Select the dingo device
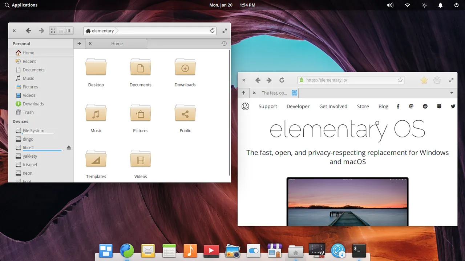Image resolution: width=465 pixels, height=261 pixels. click(x=41, y=139)
